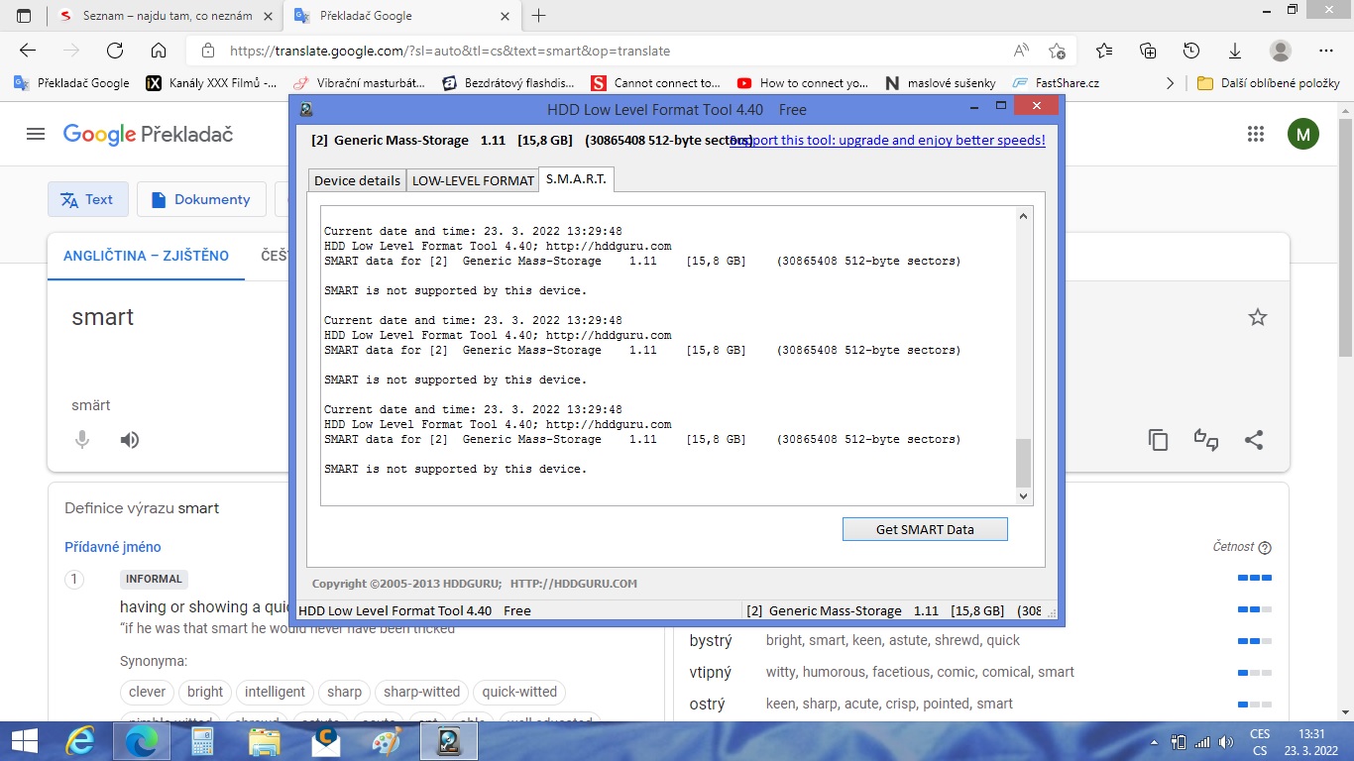Open the FastShare.cz bookmark
1354x761 pixels.
pos(1056,83)
